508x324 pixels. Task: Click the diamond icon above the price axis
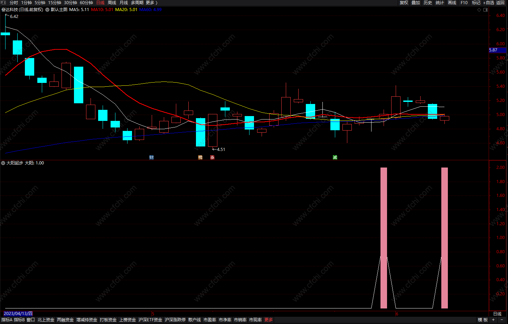tap(479, 10)
